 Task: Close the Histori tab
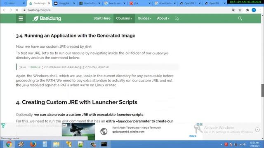[x=24, y=3]
